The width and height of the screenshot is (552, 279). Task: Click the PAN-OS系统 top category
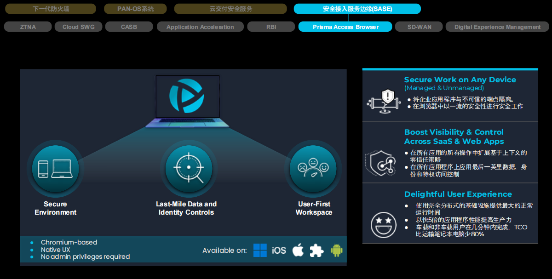click(x=135, y=9)
